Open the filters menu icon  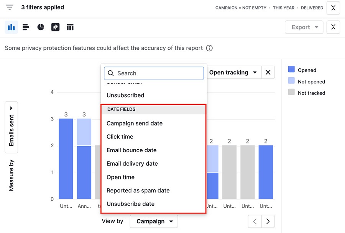point(10,7)
